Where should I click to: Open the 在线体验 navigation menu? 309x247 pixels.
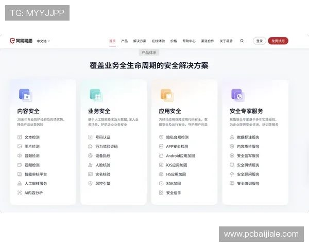158,41
